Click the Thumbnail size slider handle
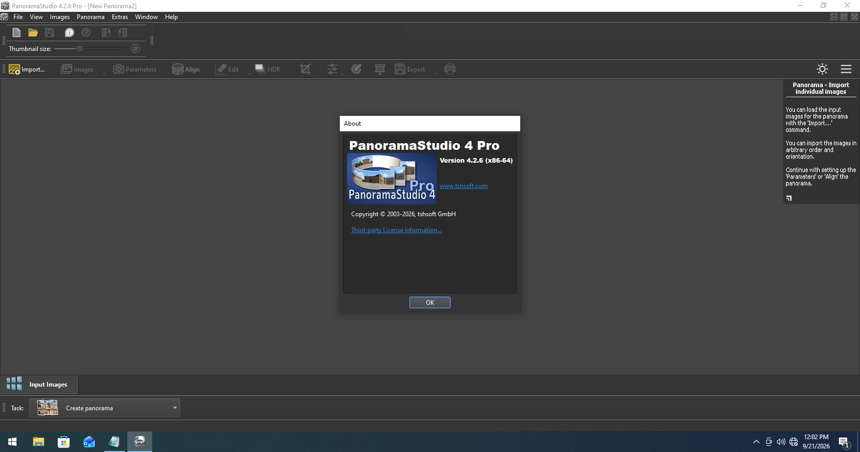860x452 pixels. click(79, 48)
